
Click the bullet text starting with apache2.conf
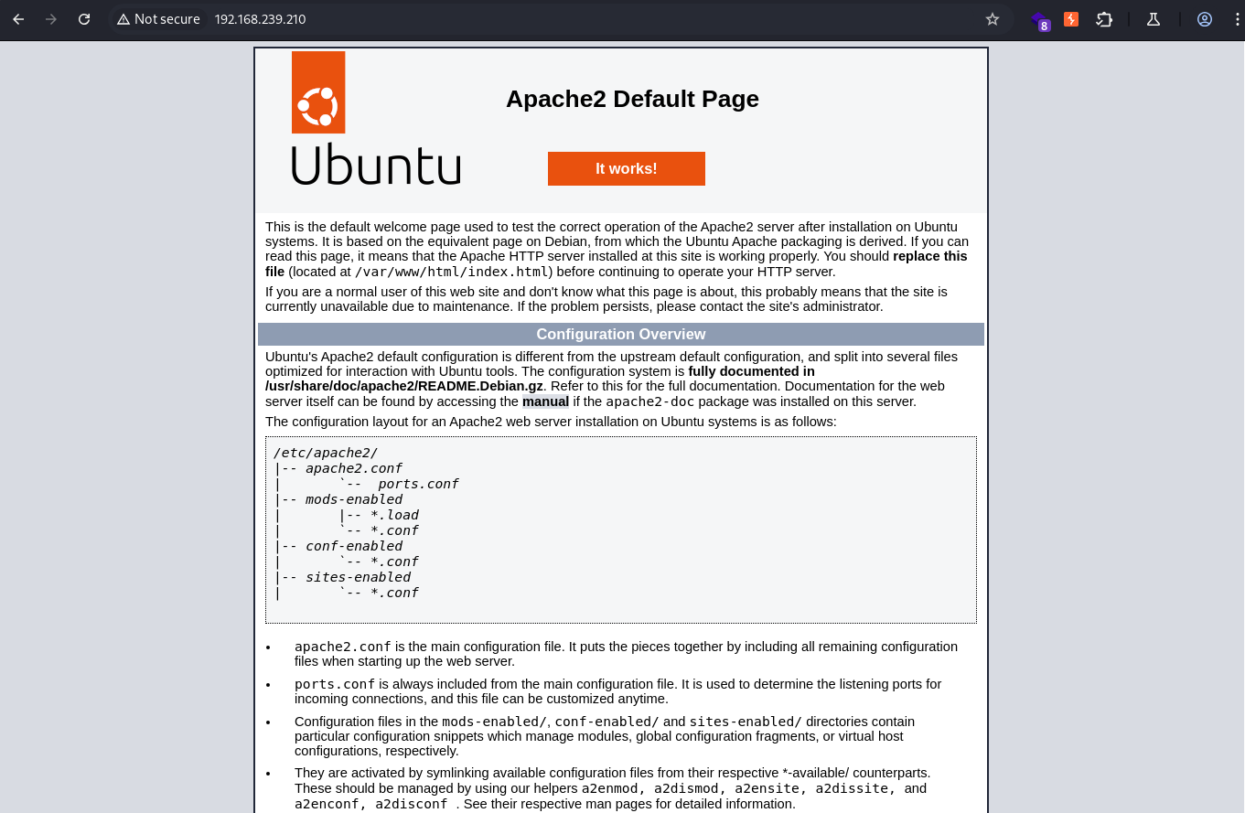coord(626,654)
